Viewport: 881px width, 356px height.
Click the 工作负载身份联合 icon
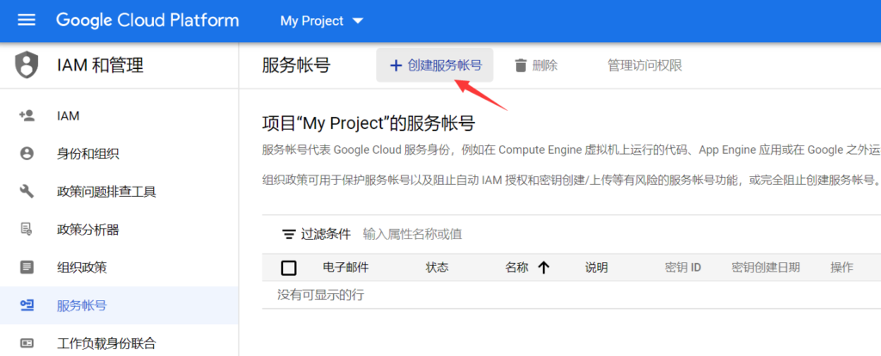coord(27,343)
